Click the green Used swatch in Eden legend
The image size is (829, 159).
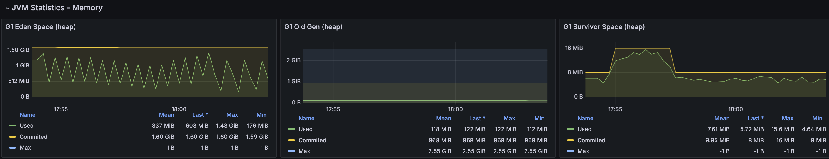[x=13, y=126]
